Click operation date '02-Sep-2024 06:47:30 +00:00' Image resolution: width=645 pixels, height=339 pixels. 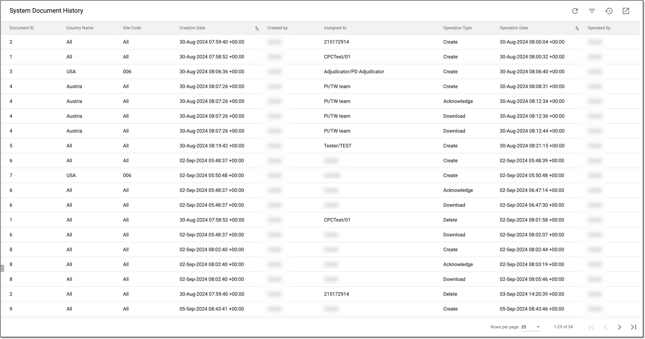pos(532,205)
